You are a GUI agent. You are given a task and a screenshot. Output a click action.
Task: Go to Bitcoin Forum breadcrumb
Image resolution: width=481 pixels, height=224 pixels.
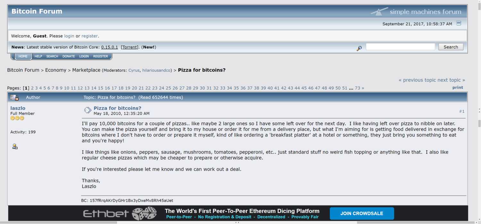click(23, 70)
